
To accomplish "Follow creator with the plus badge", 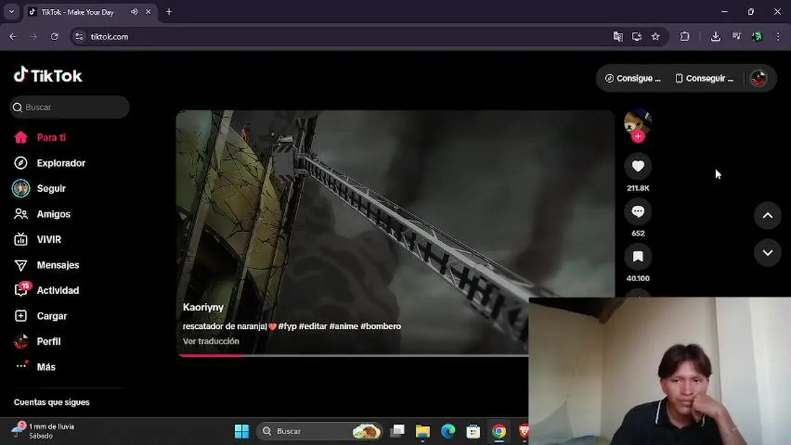I will click(x=638, y=136).
